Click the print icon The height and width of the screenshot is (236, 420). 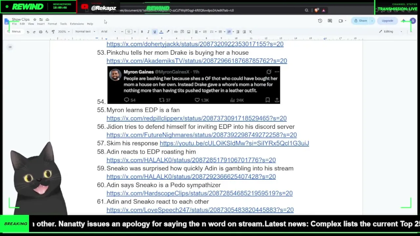click(x=41, y=32)
